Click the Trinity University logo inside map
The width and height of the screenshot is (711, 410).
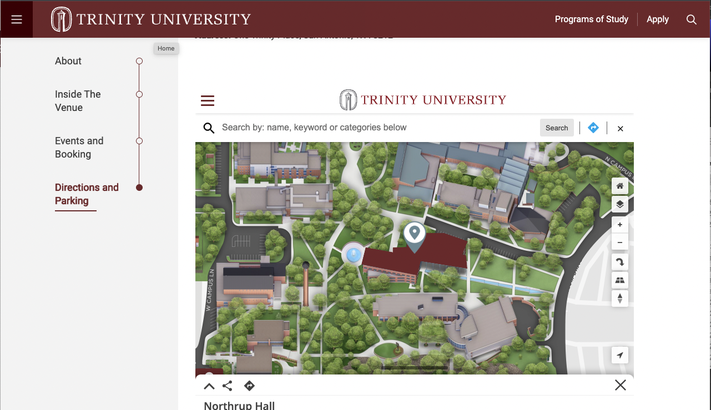(x=423, y=100)
